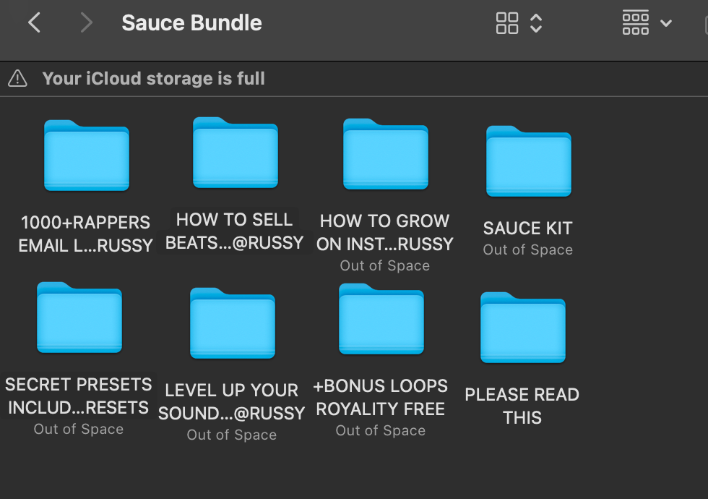Click the iCloud storage full message
Screen dimensions: 708x499
[153, 78]
